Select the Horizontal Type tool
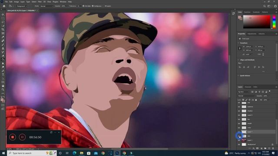 pos(3,75)
